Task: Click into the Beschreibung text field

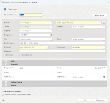Action: [62, 43]
